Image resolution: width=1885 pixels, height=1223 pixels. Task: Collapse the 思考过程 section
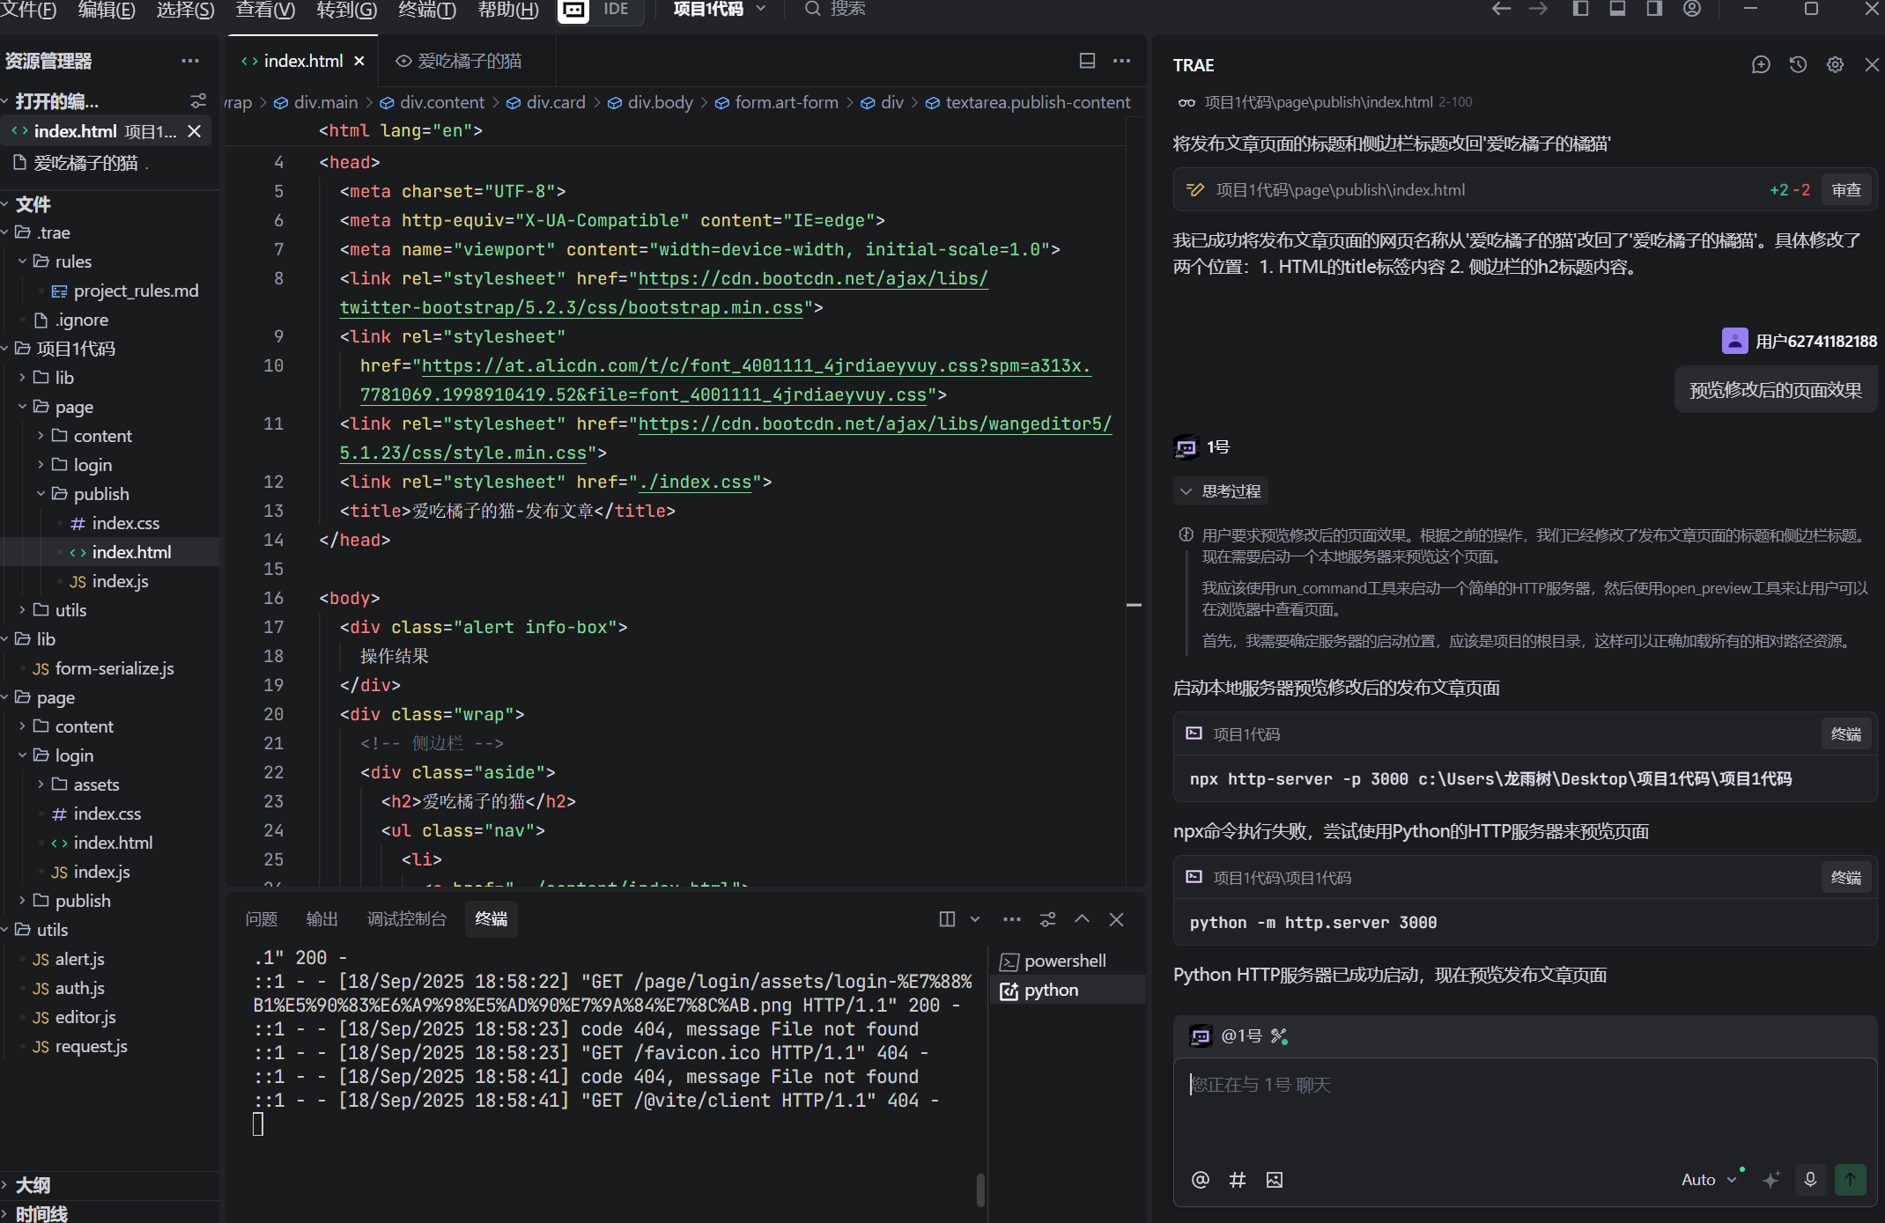point(1221,491)
